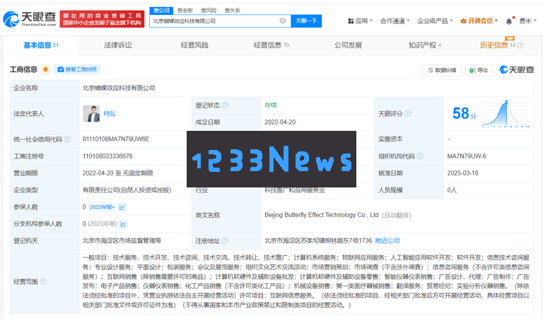Select the 查公司 search tab

[161, 11]
